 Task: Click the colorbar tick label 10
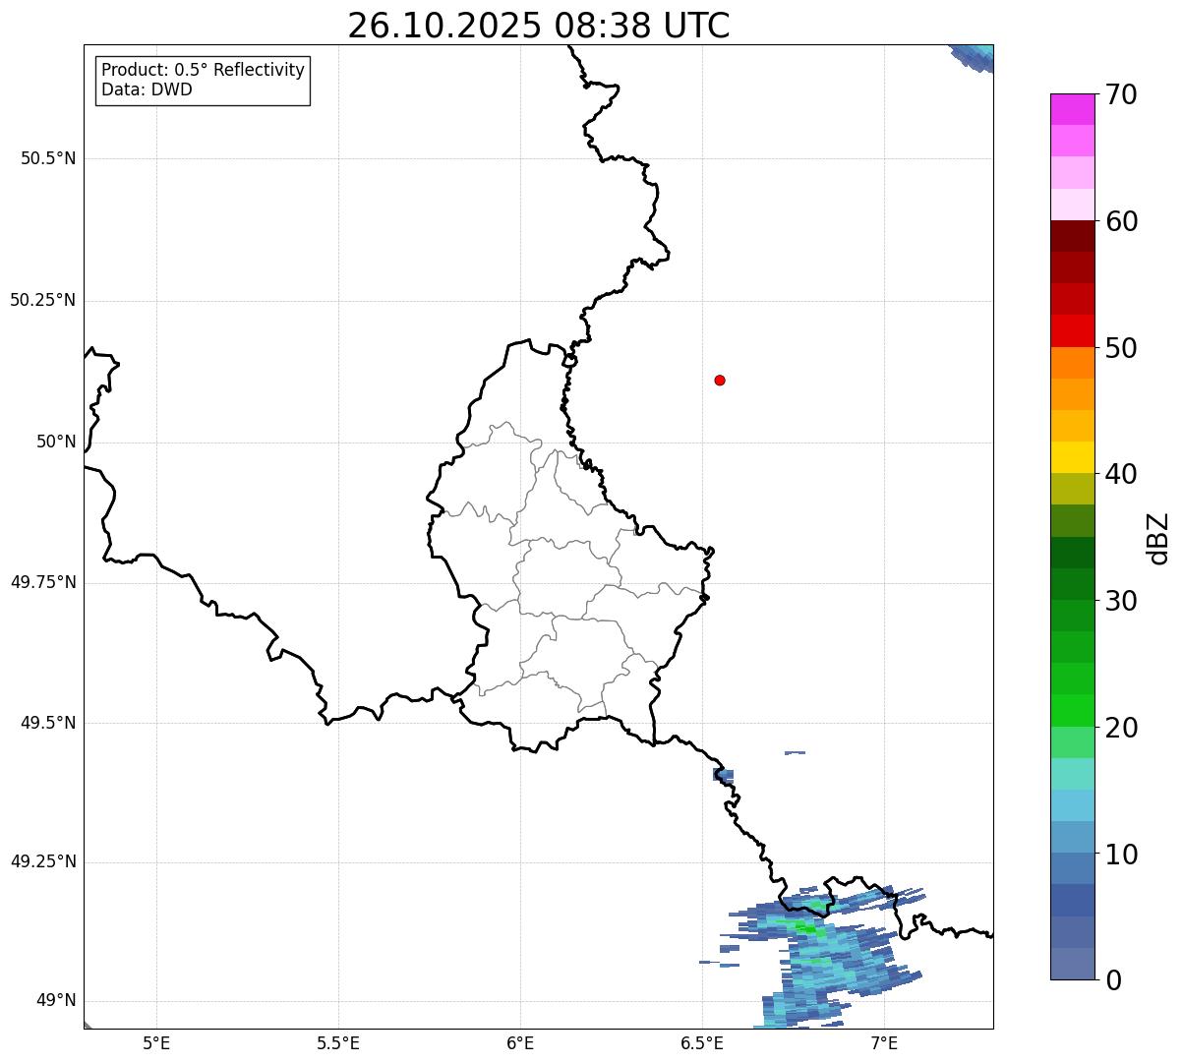1121,855
